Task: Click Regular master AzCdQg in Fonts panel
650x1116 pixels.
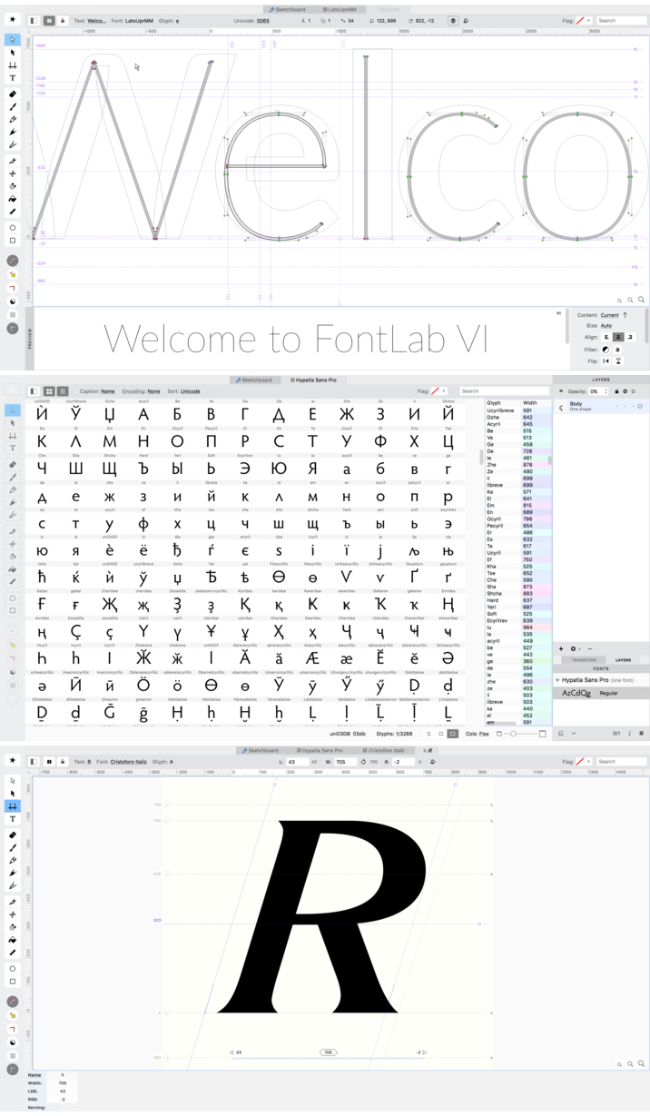Action: (601, 693)
